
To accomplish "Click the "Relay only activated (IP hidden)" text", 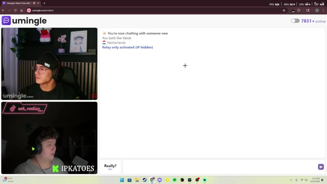I will 127,47.
